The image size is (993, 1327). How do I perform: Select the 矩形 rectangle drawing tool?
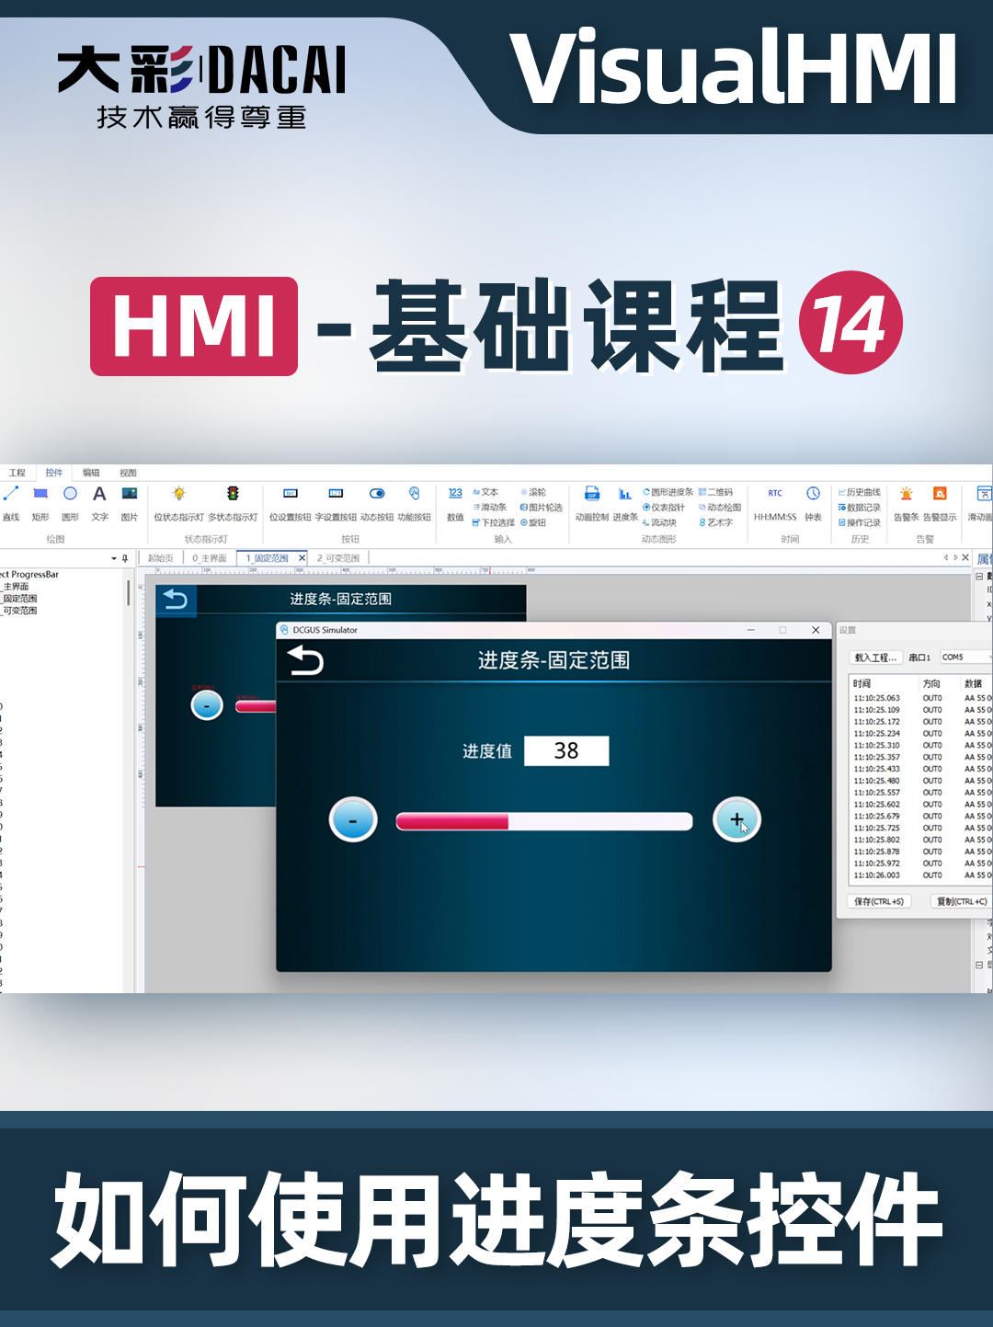pyautogui.click(x=40, y=503)
